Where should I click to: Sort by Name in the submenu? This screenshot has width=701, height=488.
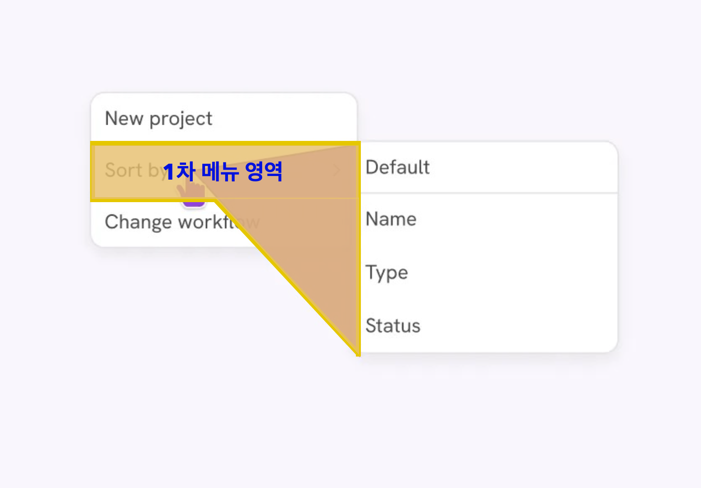[x=488, y=219]
